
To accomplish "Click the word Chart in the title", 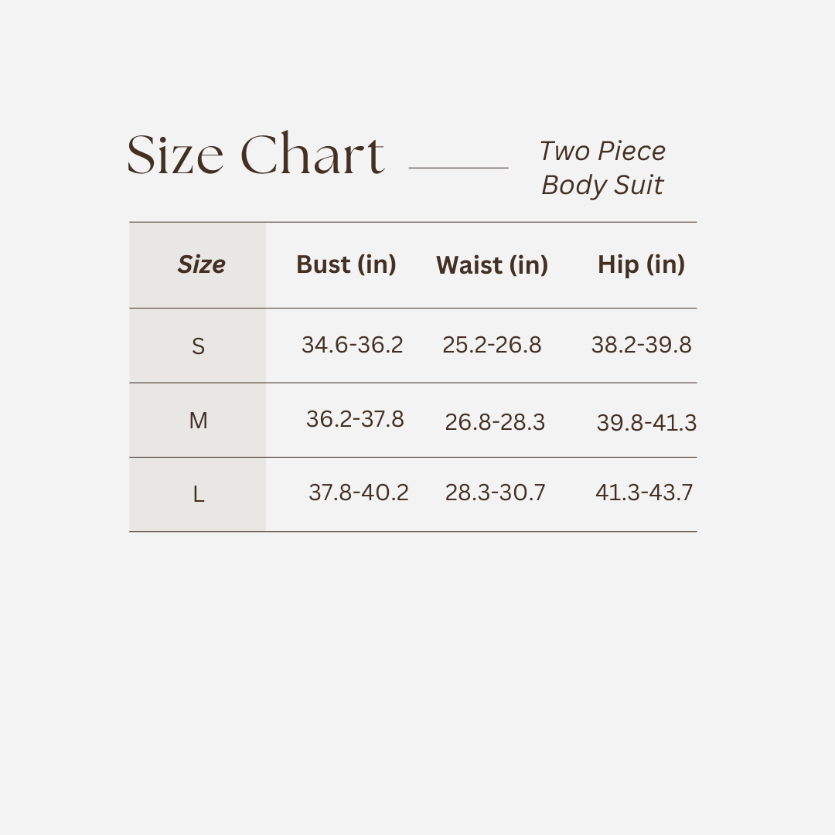I will point(312,154).
